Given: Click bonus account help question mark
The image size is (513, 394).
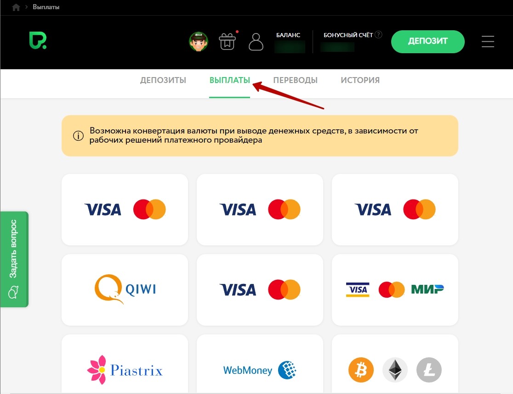Looking at the screenshot, I should pos(378,35).
